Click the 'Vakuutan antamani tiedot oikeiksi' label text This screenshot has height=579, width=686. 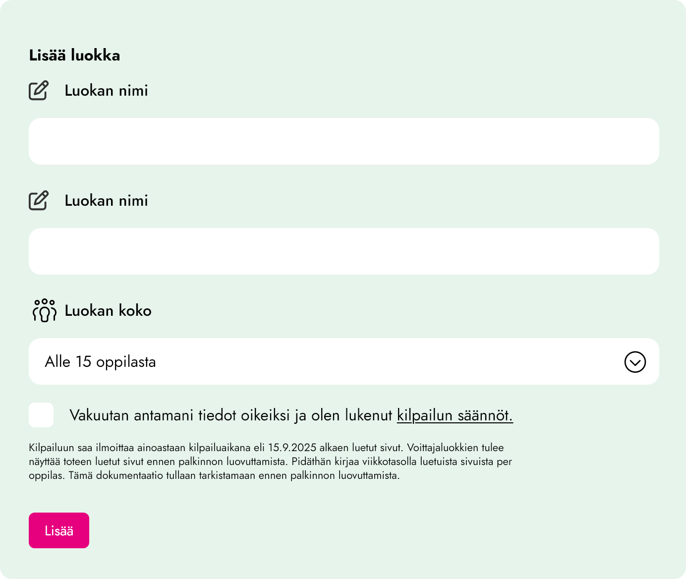(230, 415)
